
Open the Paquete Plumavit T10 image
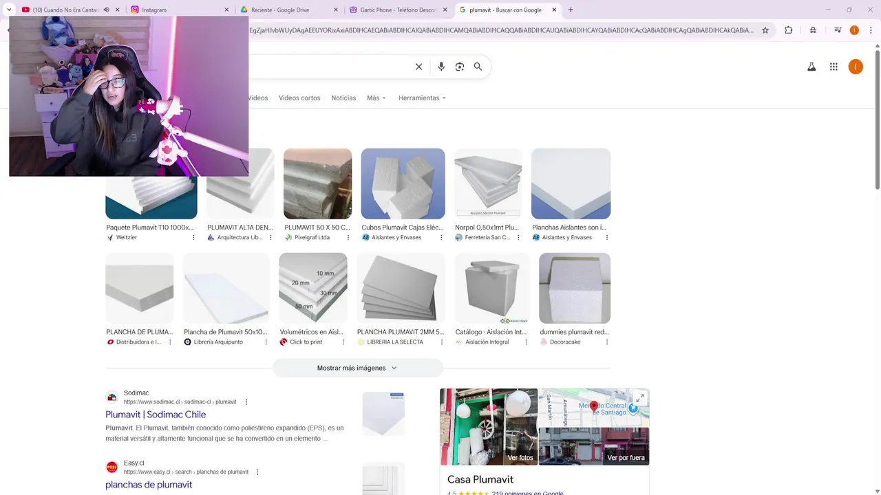[151, 197]
